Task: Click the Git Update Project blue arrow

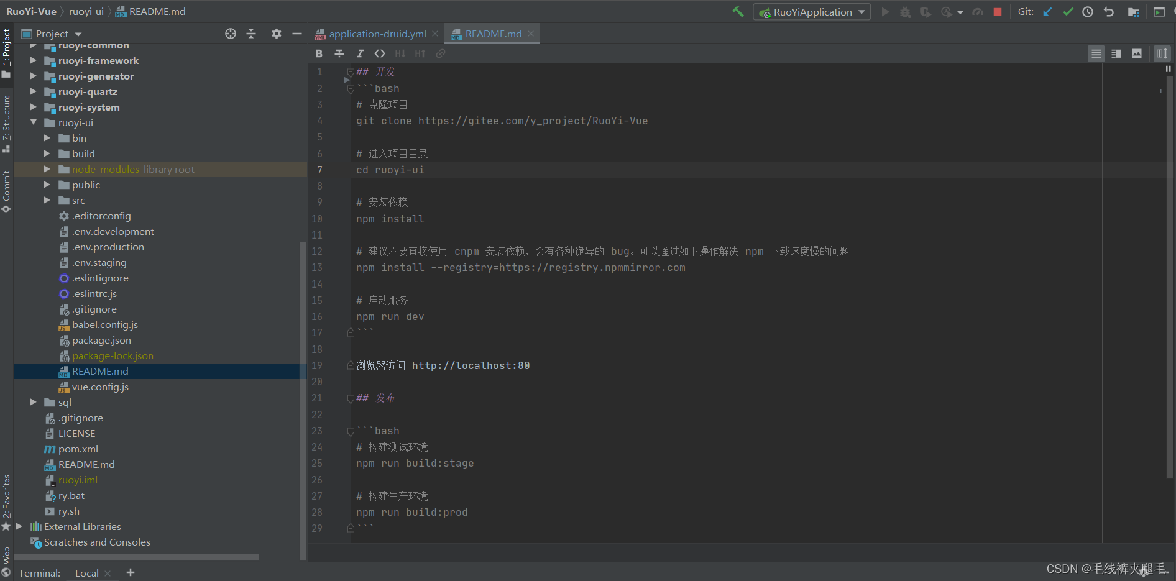Action: pyautogui.click(x=1048, y=12)
